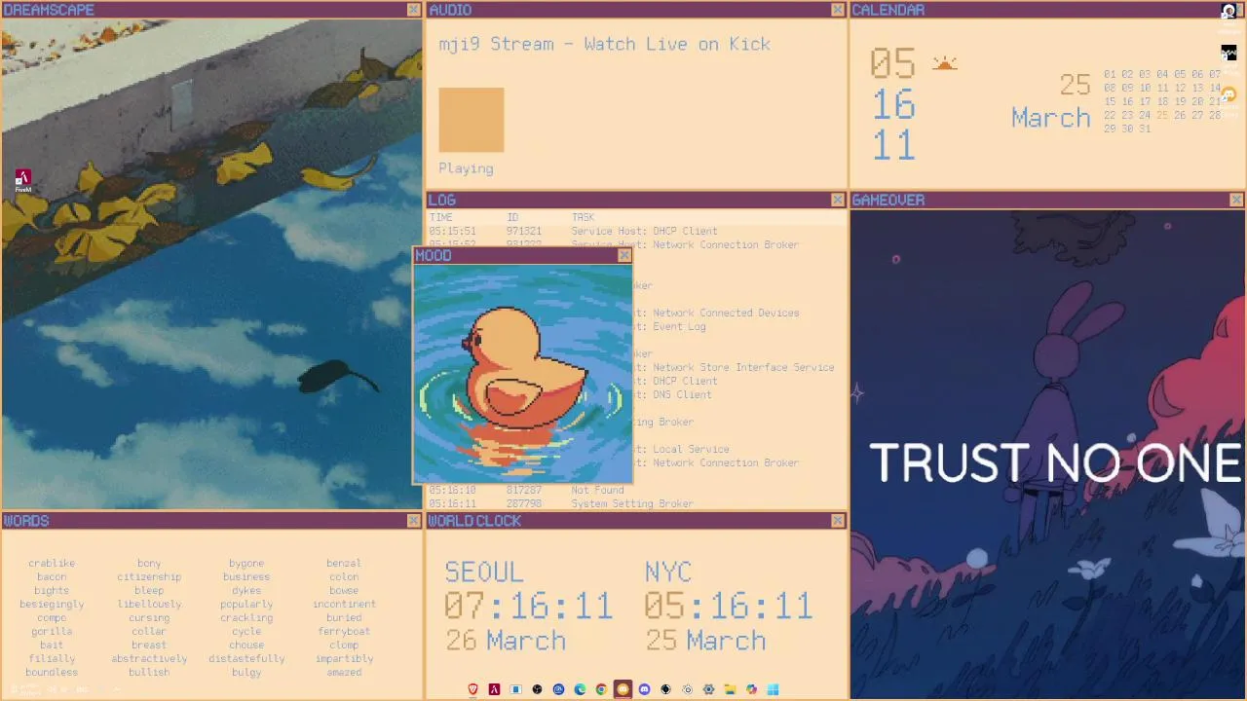1247x701 pixels.
Task: Click the 26 March date under Seoul
Action: point(506,641)
